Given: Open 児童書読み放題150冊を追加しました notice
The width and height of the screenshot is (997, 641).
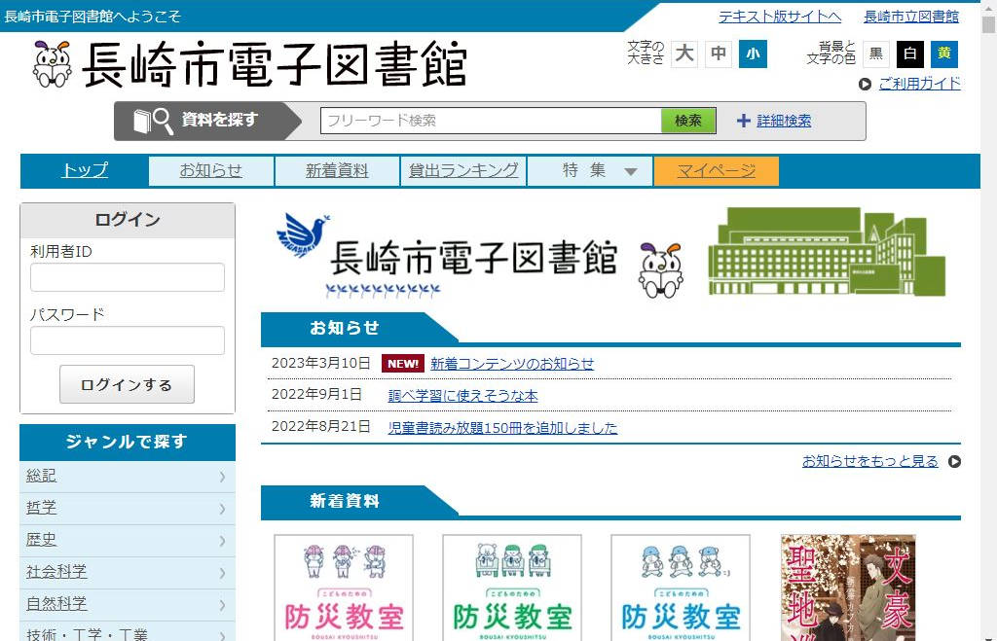Looking at the screenshot, I should (x=502, y=428).
